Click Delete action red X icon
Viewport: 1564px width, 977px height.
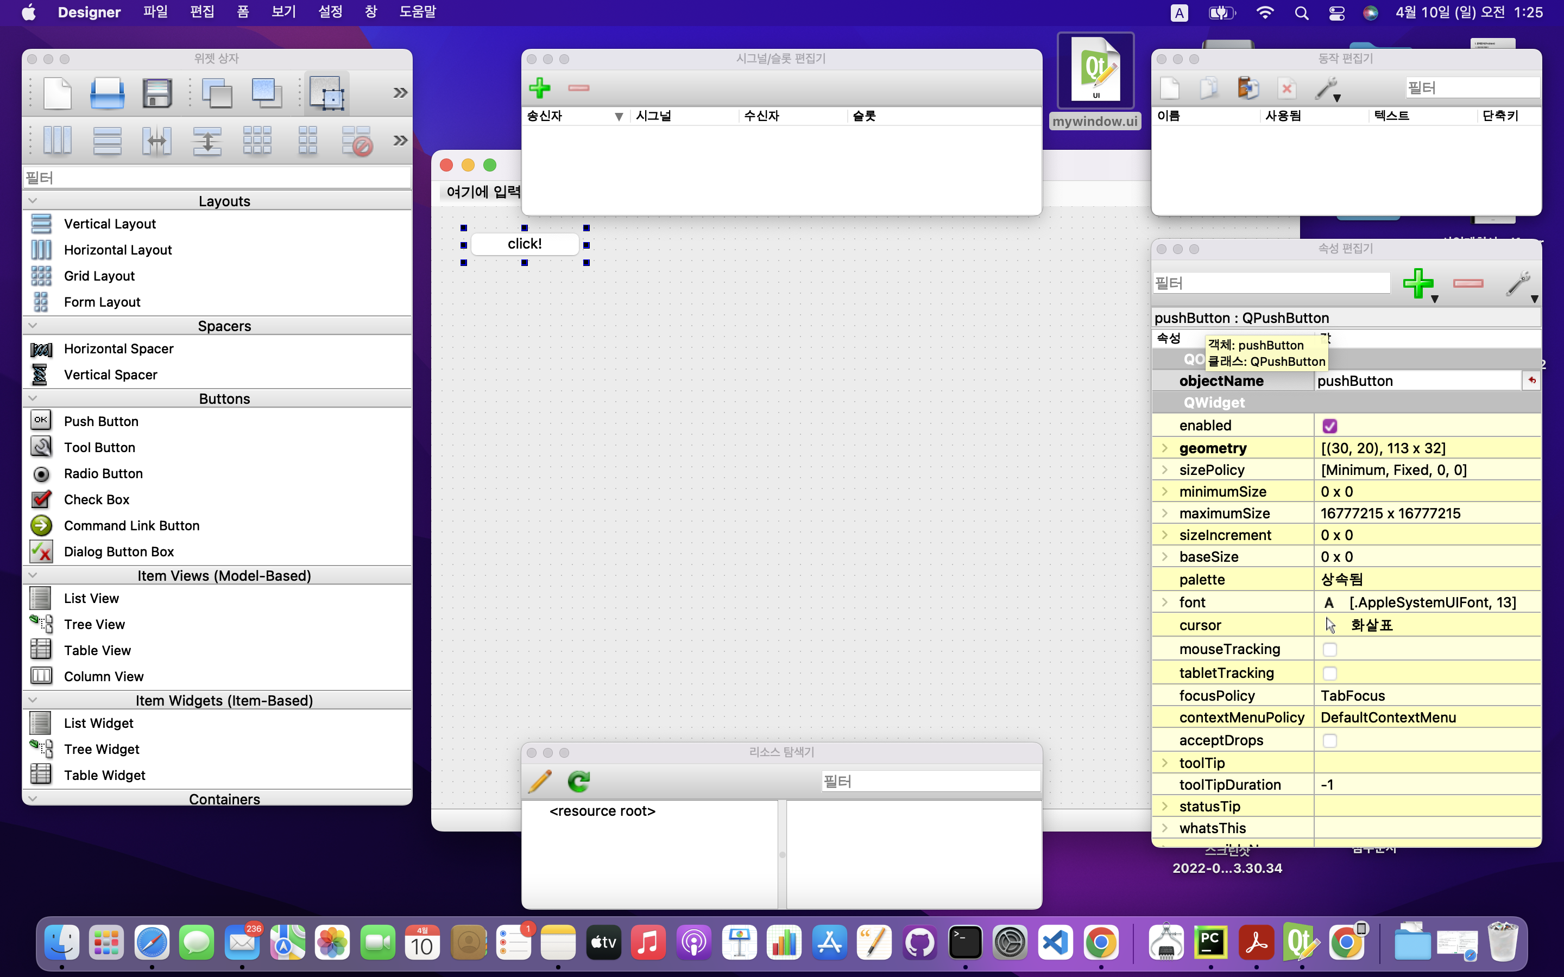coord(1286,88)
